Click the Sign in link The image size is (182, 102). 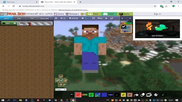[157, 14]
